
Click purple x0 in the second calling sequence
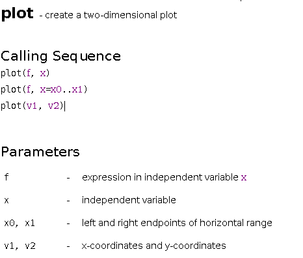[56, 89]
